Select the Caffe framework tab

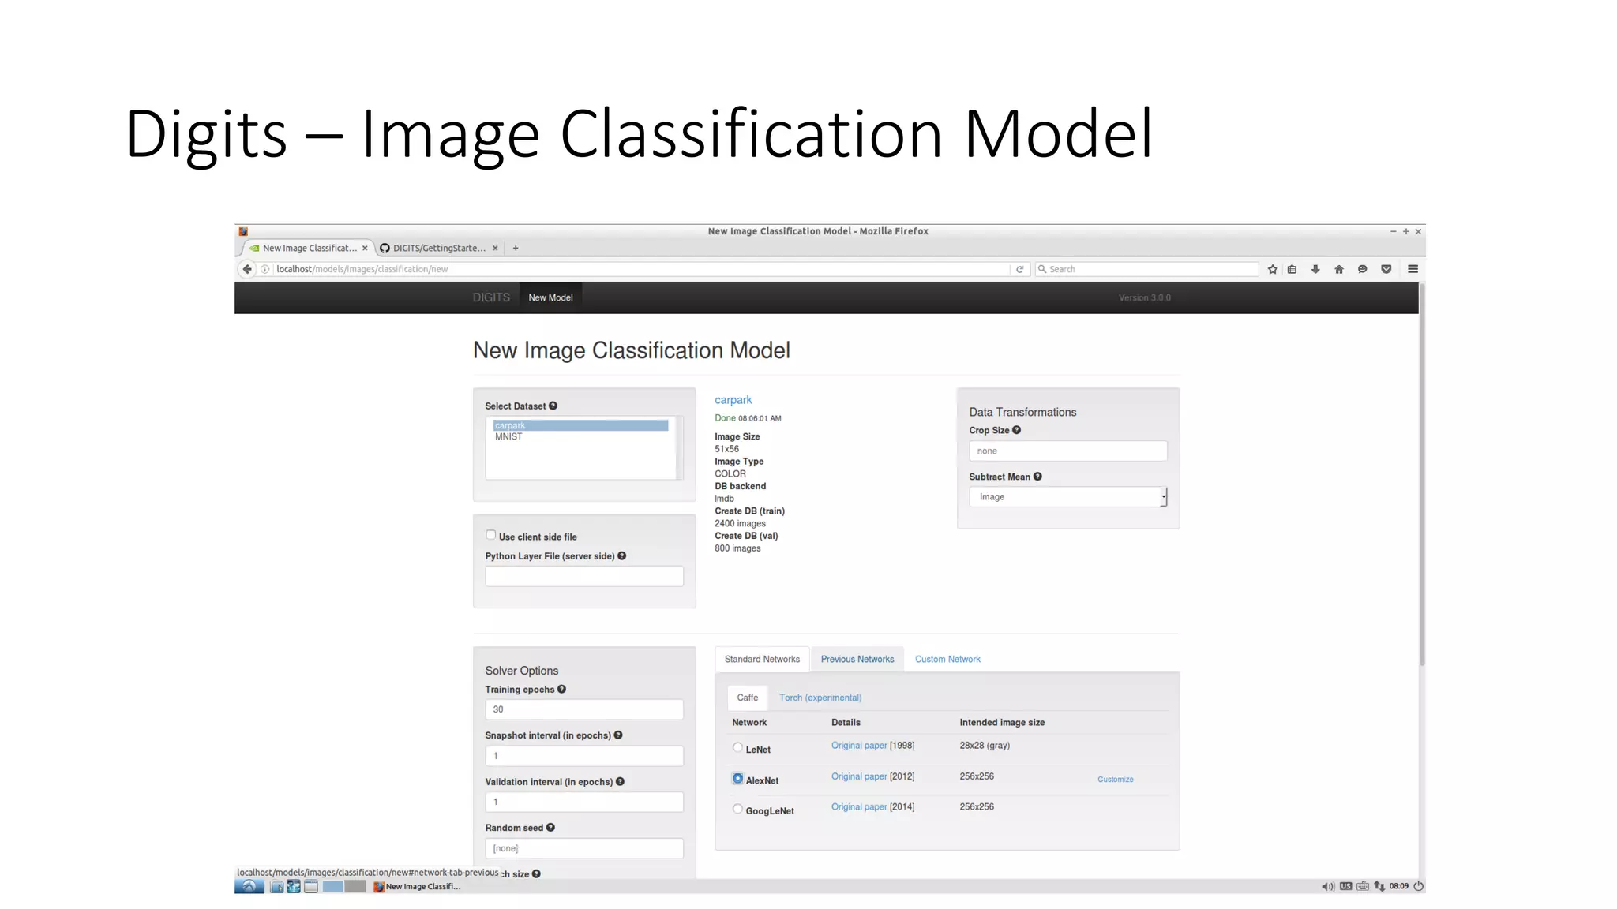(747, 698)
